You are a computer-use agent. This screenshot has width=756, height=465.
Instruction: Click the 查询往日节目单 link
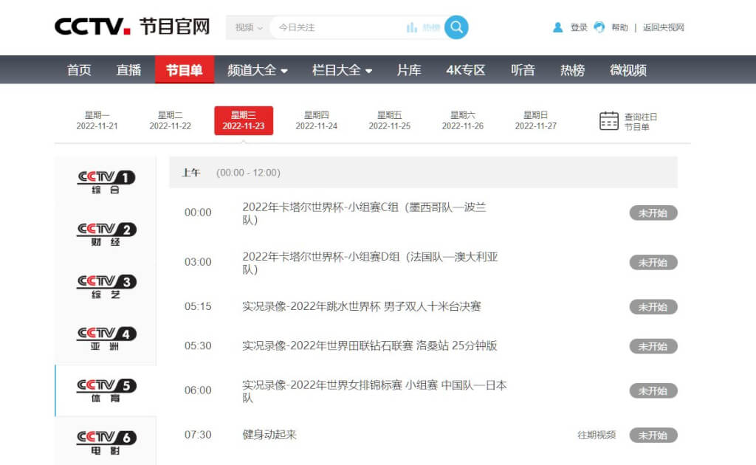tap(640, 122)
